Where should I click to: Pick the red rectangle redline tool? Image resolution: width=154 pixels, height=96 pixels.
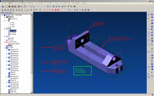[x=50, y=10]
